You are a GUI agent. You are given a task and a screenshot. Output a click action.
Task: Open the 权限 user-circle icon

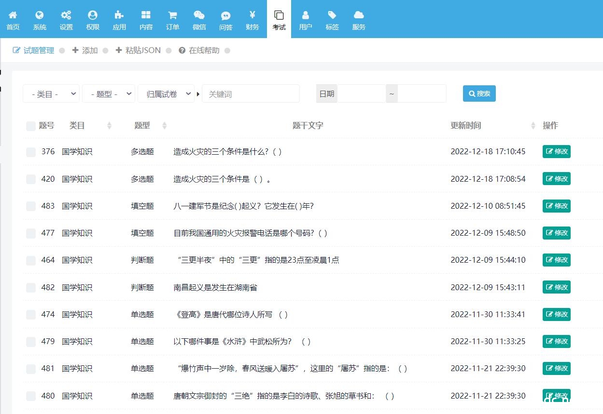[x=93, y=15]
